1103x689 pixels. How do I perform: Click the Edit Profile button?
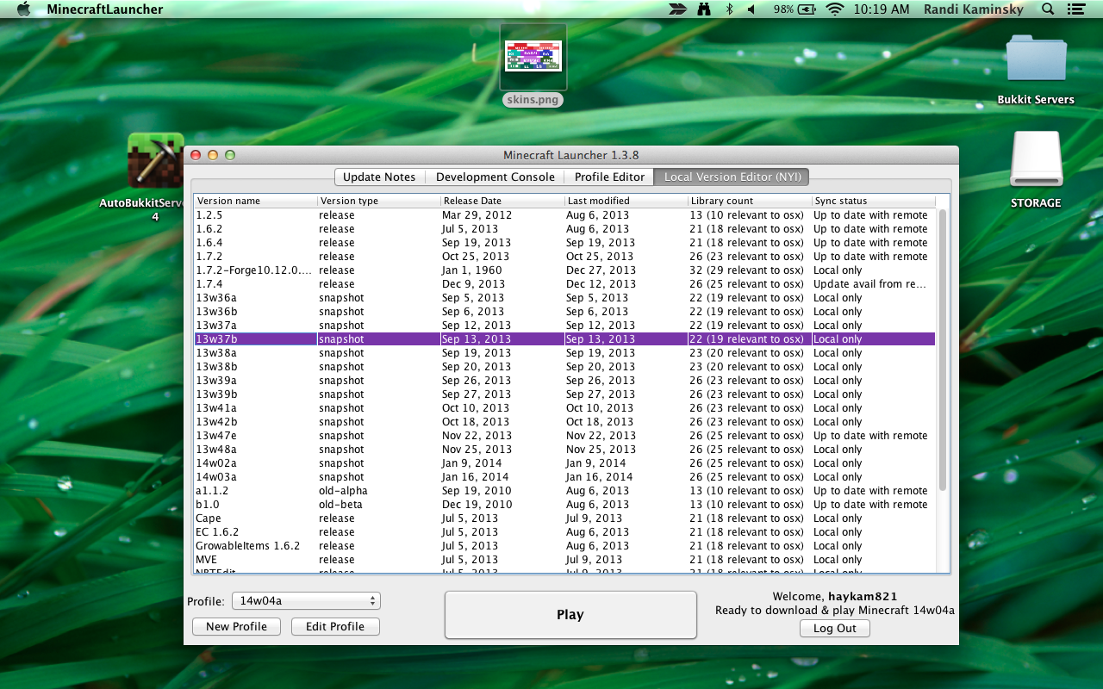[x=335, y=626]
